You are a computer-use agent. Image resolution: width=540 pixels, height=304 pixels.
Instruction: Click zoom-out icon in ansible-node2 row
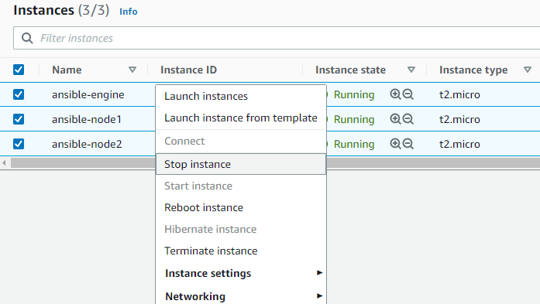[408, 144]
